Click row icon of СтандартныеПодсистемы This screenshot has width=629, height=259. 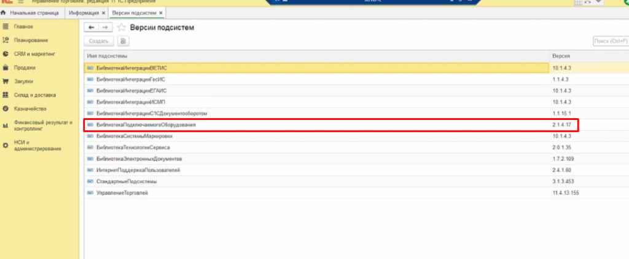(90, 181)
